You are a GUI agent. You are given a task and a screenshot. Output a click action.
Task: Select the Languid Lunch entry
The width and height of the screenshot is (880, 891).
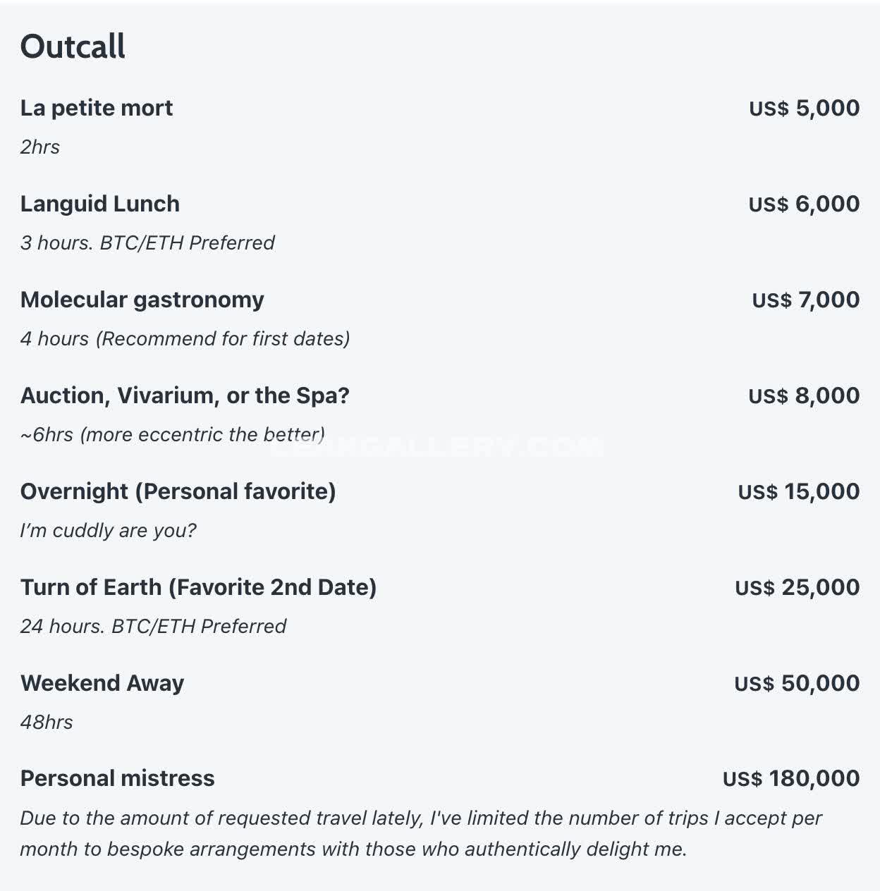tap(100, 204)
